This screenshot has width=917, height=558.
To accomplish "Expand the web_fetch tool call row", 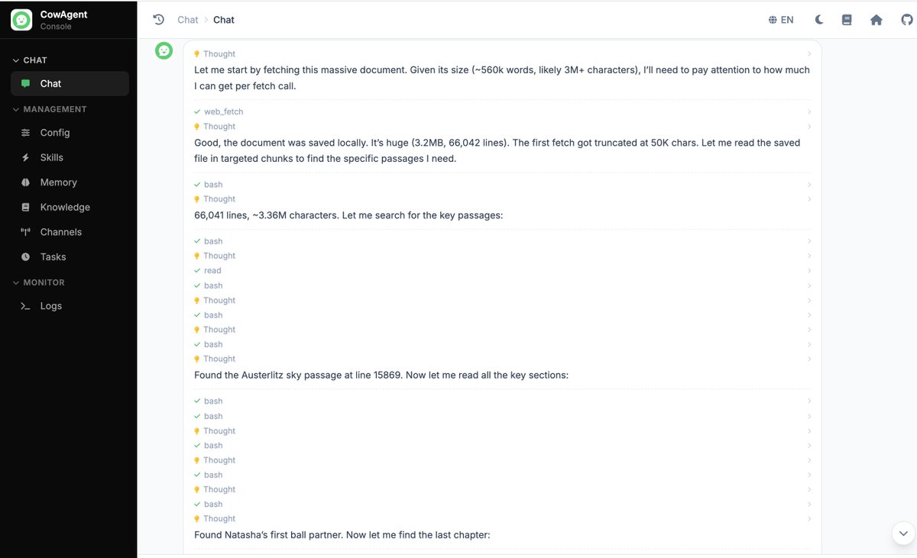I will [502, 111].
